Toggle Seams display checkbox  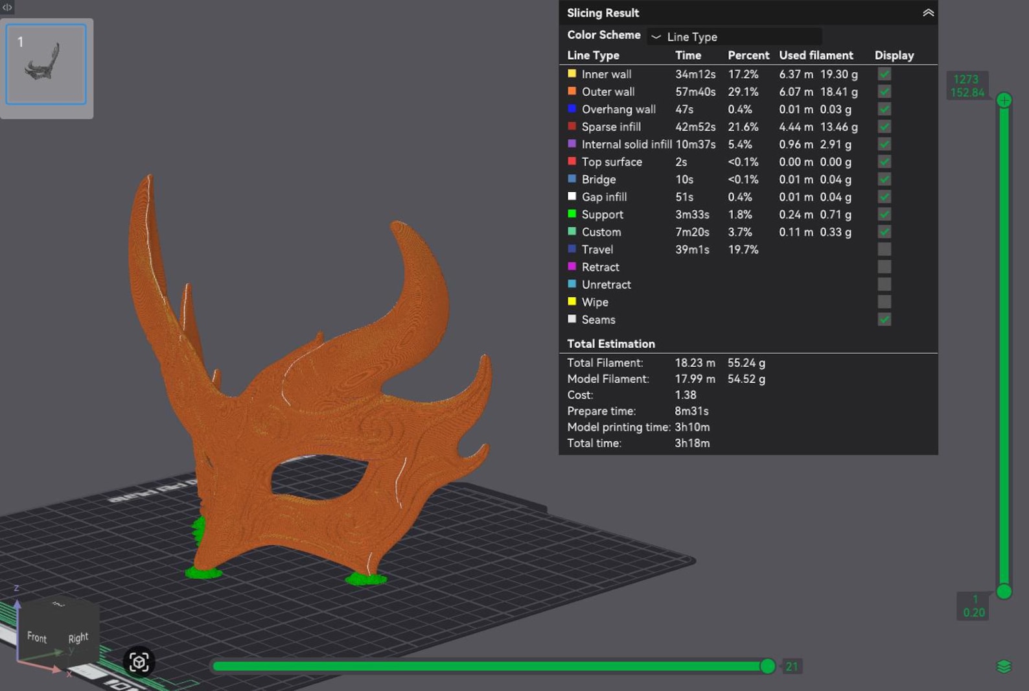pyautogui.click(x=884, y=319)
